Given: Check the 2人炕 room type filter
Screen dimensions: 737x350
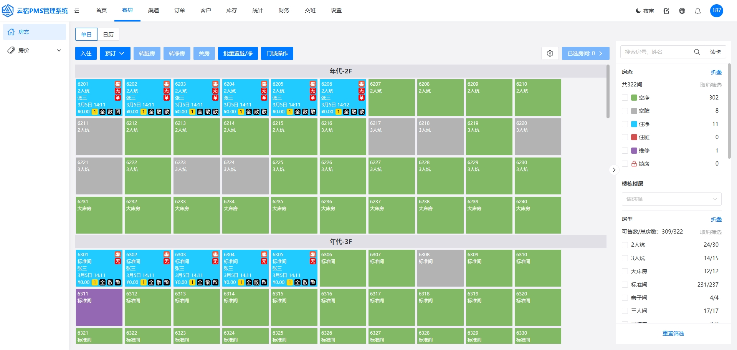Looking at the screenshot, I should coord(625,245).
